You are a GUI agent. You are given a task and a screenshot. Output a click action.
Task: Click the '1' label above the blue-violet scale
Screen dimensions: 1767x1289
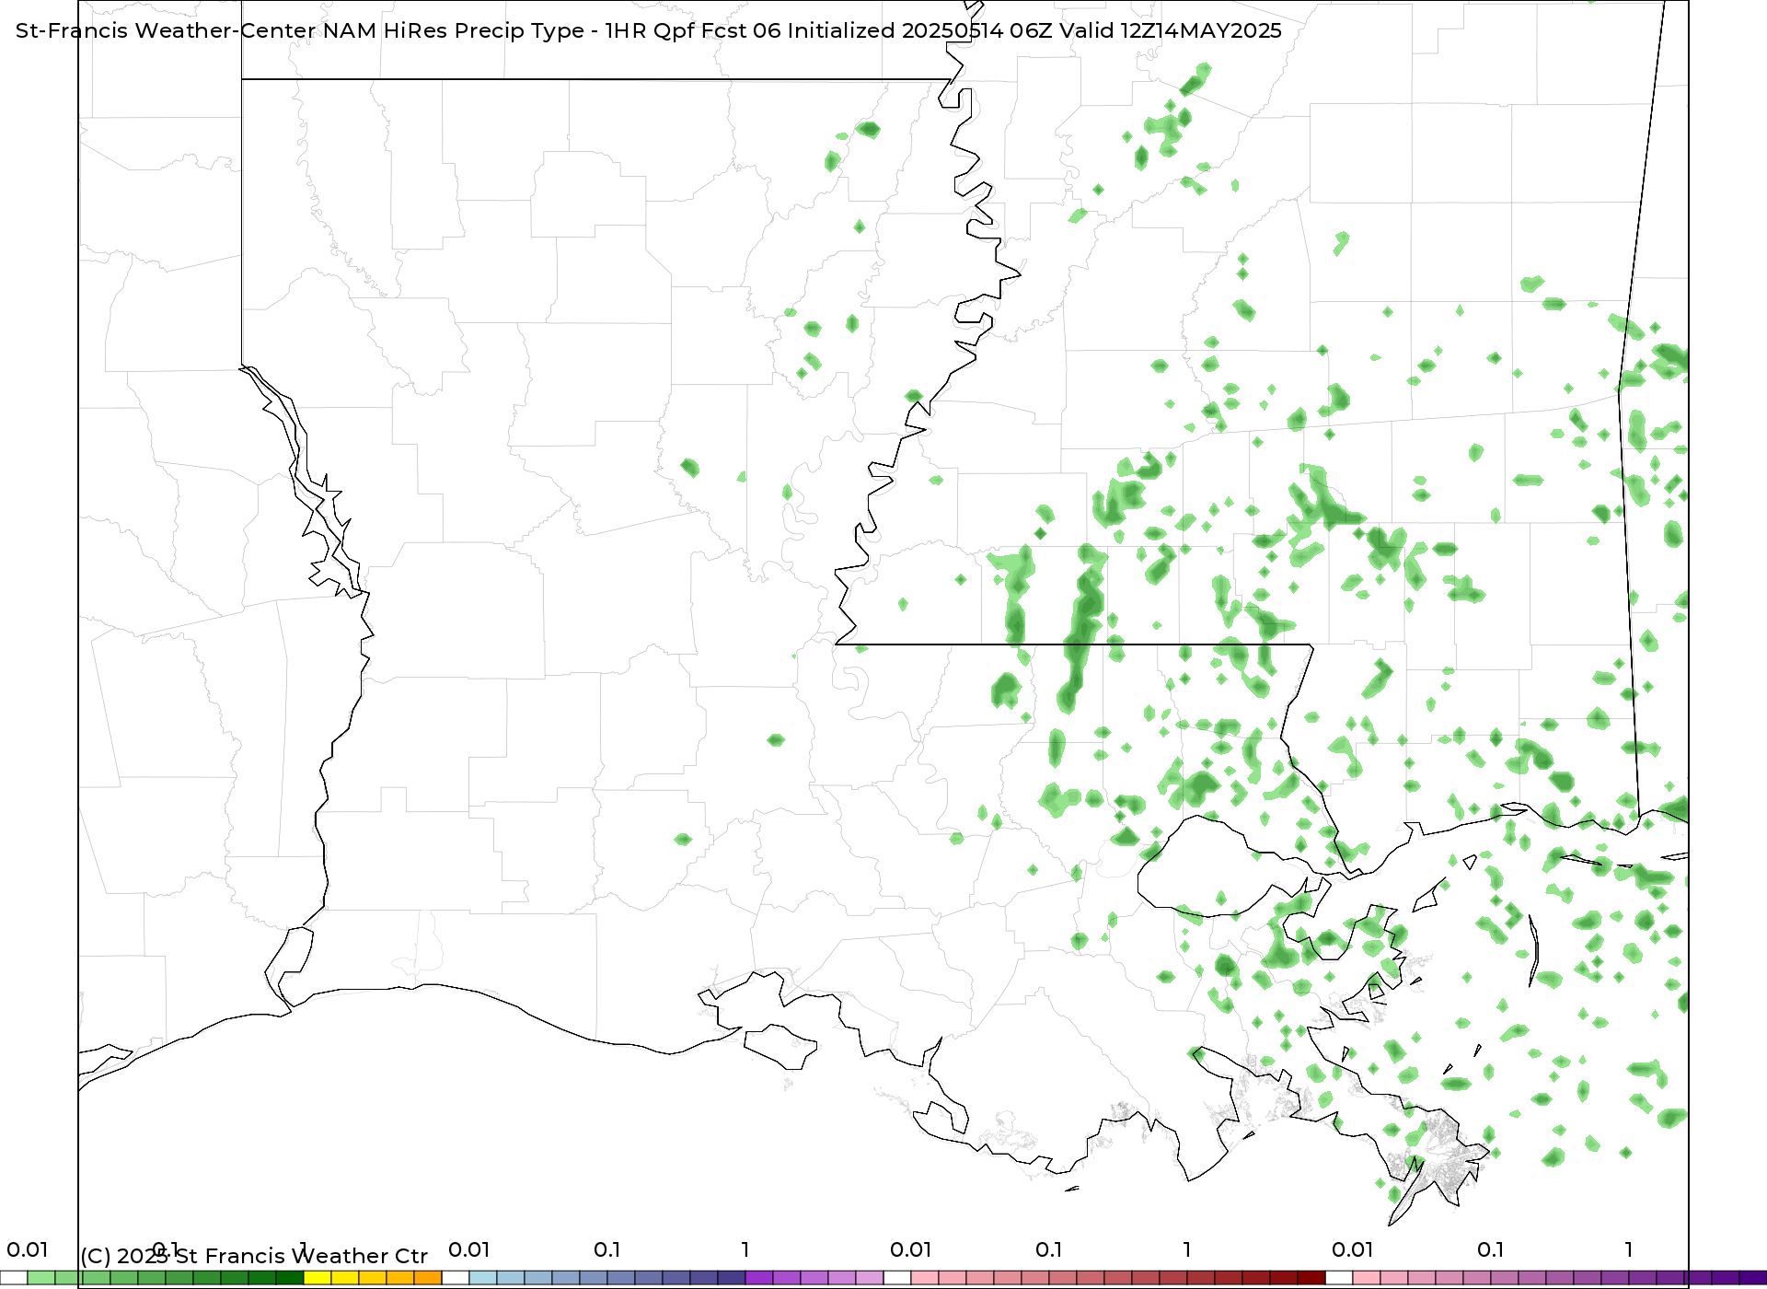coord(745,1249)
